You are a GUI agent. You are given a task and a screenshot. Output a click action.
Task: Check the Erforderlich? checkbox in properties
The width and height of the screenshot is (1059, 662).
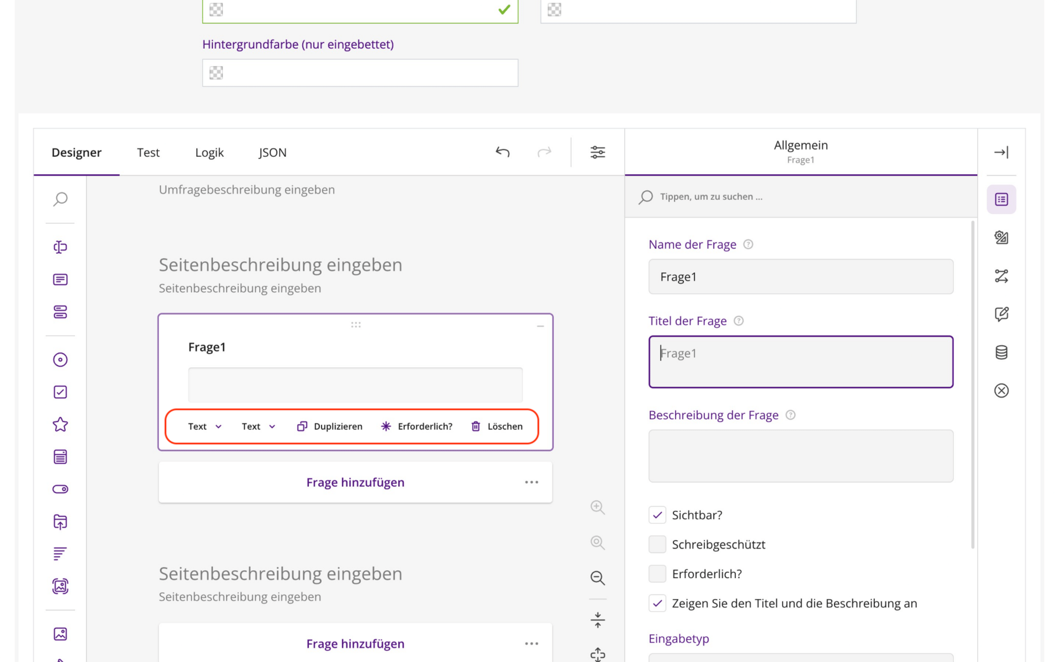pyautogui.click(x=657, y=574)
